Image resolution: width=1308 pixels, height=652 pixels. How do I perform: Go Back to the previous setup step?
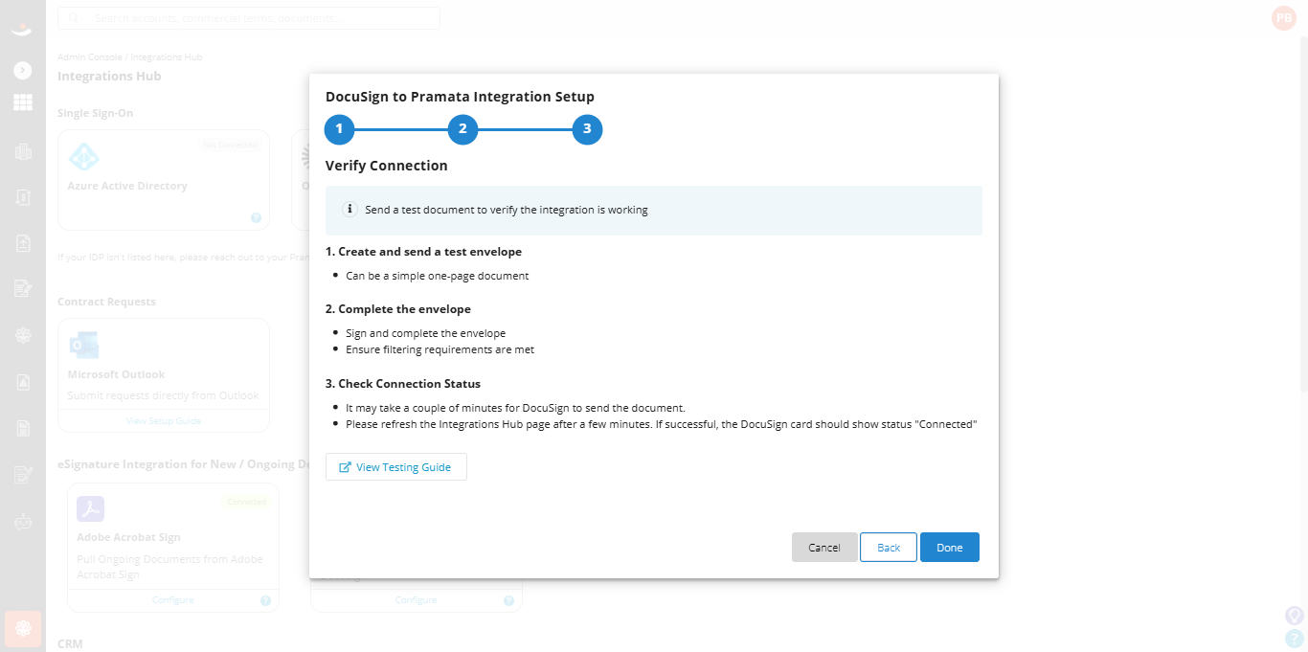tap(889, 548)
